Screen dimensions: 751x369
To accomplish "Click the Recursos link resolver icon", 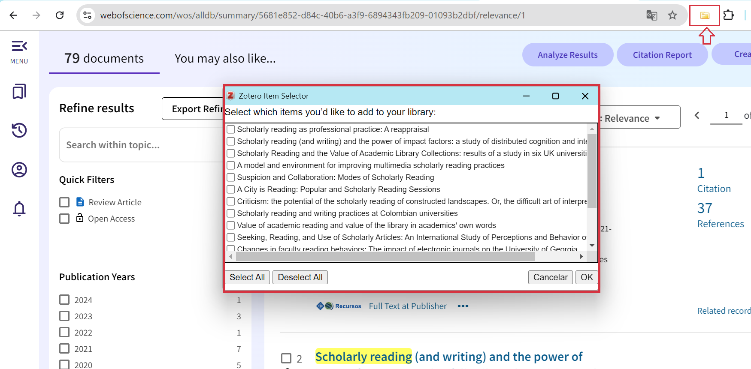I will (339, 306).
